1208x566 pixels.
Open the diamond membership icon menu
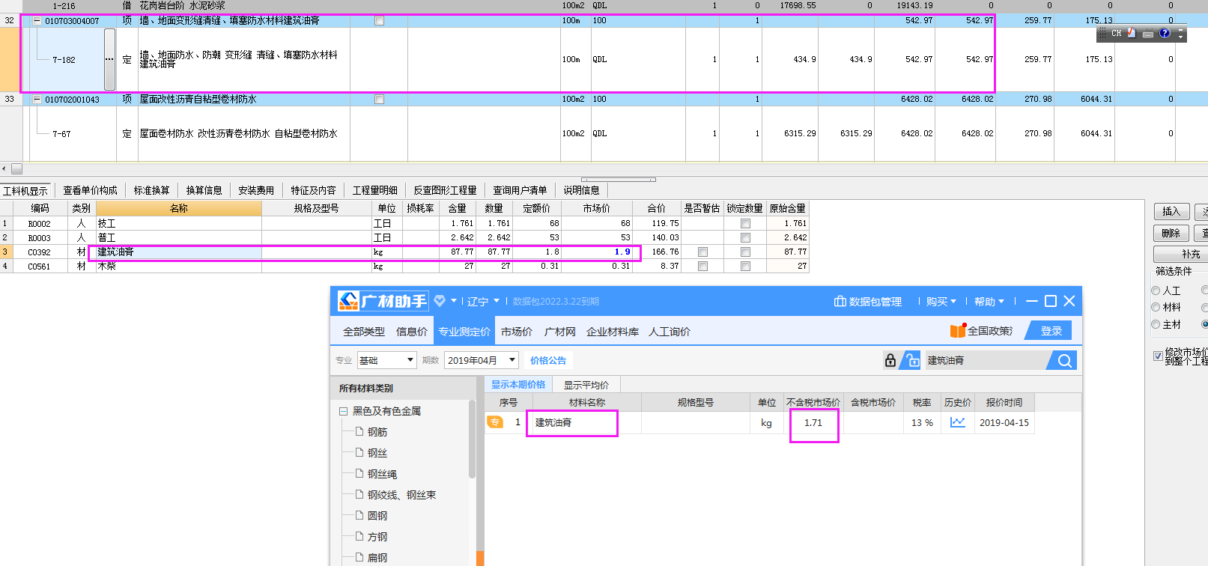pyautogui.click(x=440, y=301)
